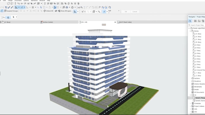Click the Search Project Map field

pyautogui.click(x=197, y=25)
